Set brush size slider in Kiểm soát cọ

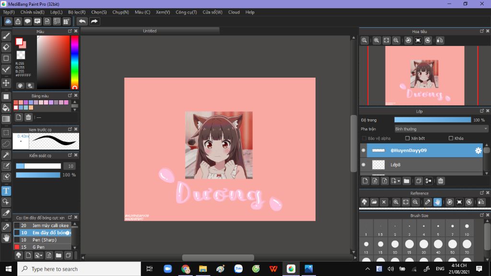[x=38, y=166]
